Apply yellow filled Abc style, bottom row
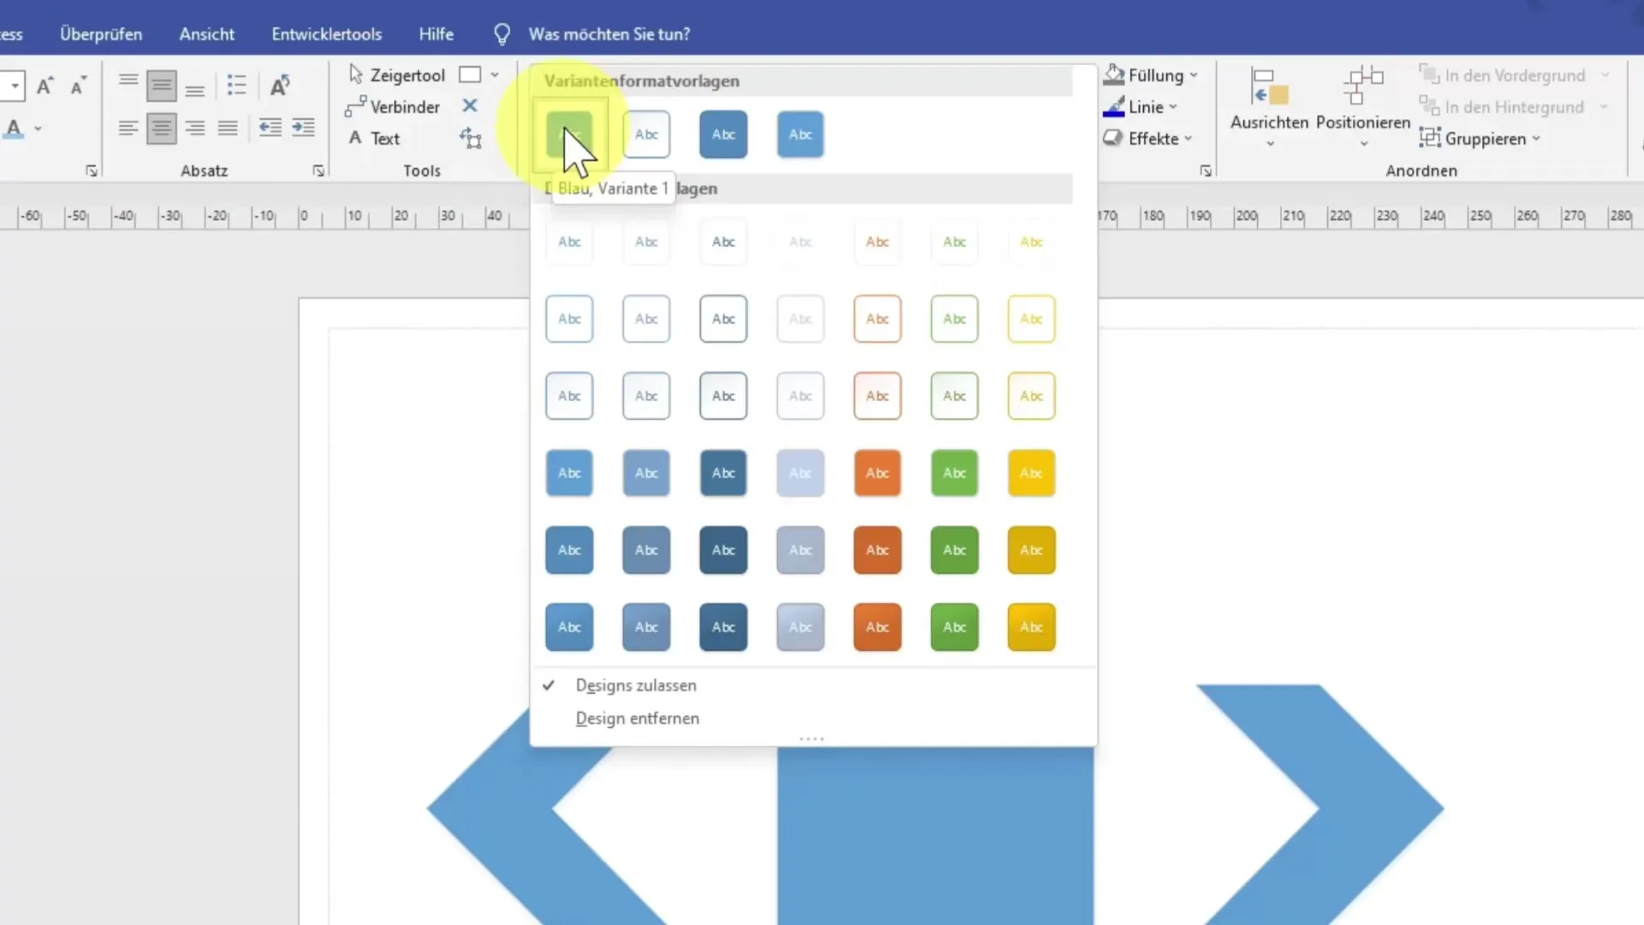 point(1032,627)
